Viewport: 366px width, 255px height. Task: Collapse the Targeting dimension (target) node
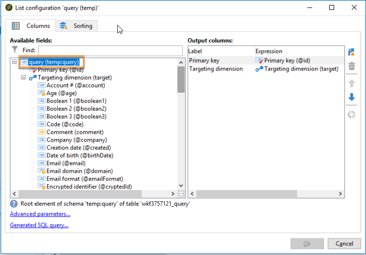(23, 78)
